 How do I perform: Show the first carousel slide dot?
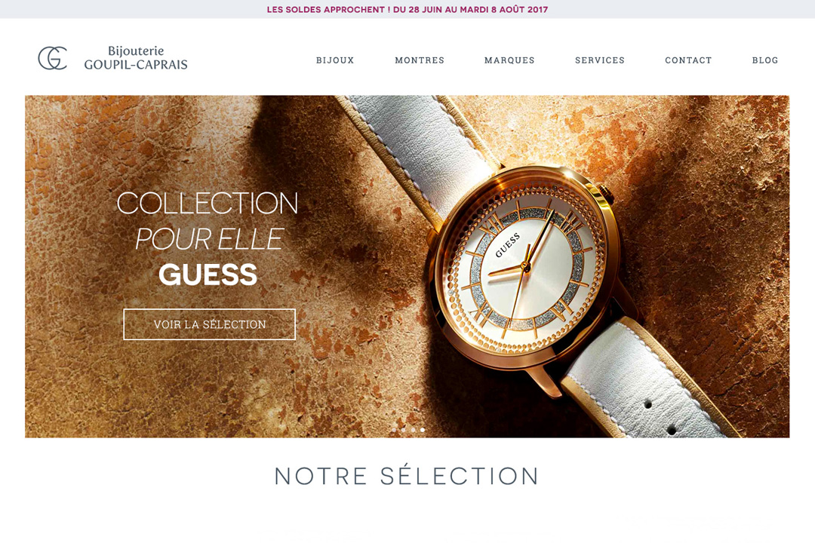[x=394, y=430]
